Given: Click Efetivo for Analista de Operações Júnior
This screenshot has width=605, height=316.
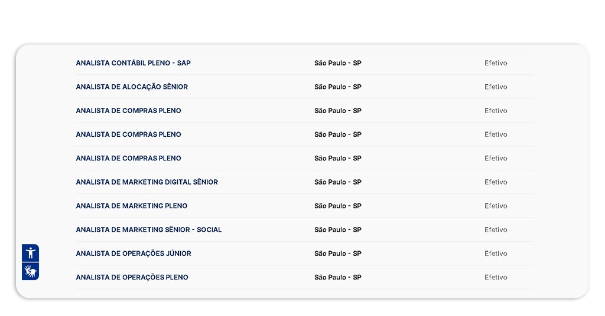Looking at the screenshot, I should click(x=496, y=254).
